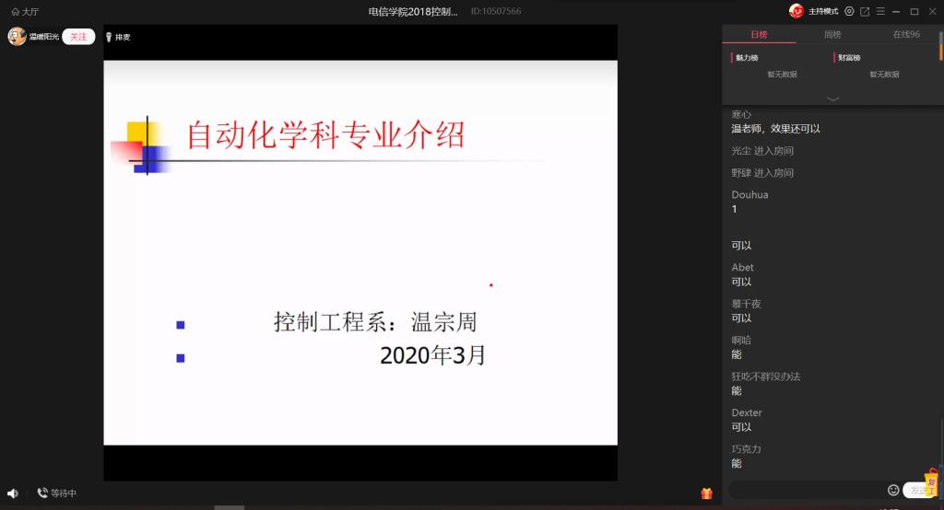The width and height of the screenshot is (944, 510).
Task: Click the 等待中 phone call status
Action: pos(57,493)
